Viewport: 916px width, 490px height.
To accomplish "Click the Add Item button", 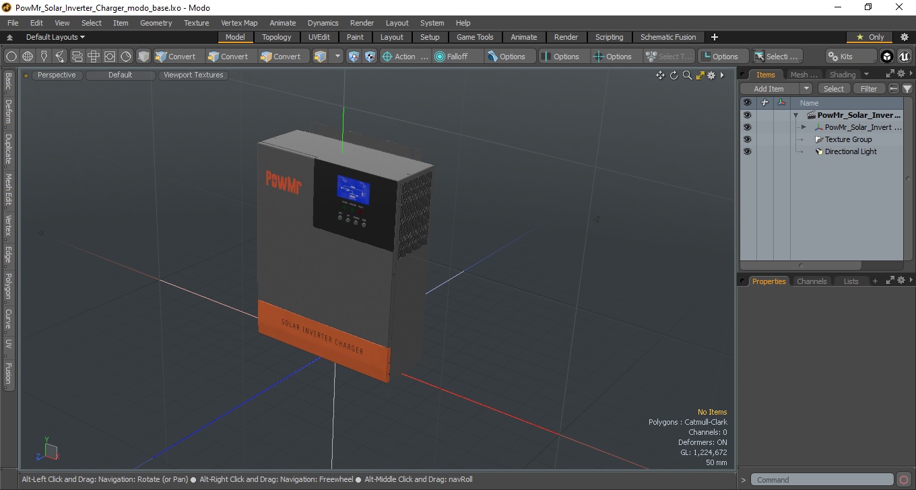I will coord(769,89).
